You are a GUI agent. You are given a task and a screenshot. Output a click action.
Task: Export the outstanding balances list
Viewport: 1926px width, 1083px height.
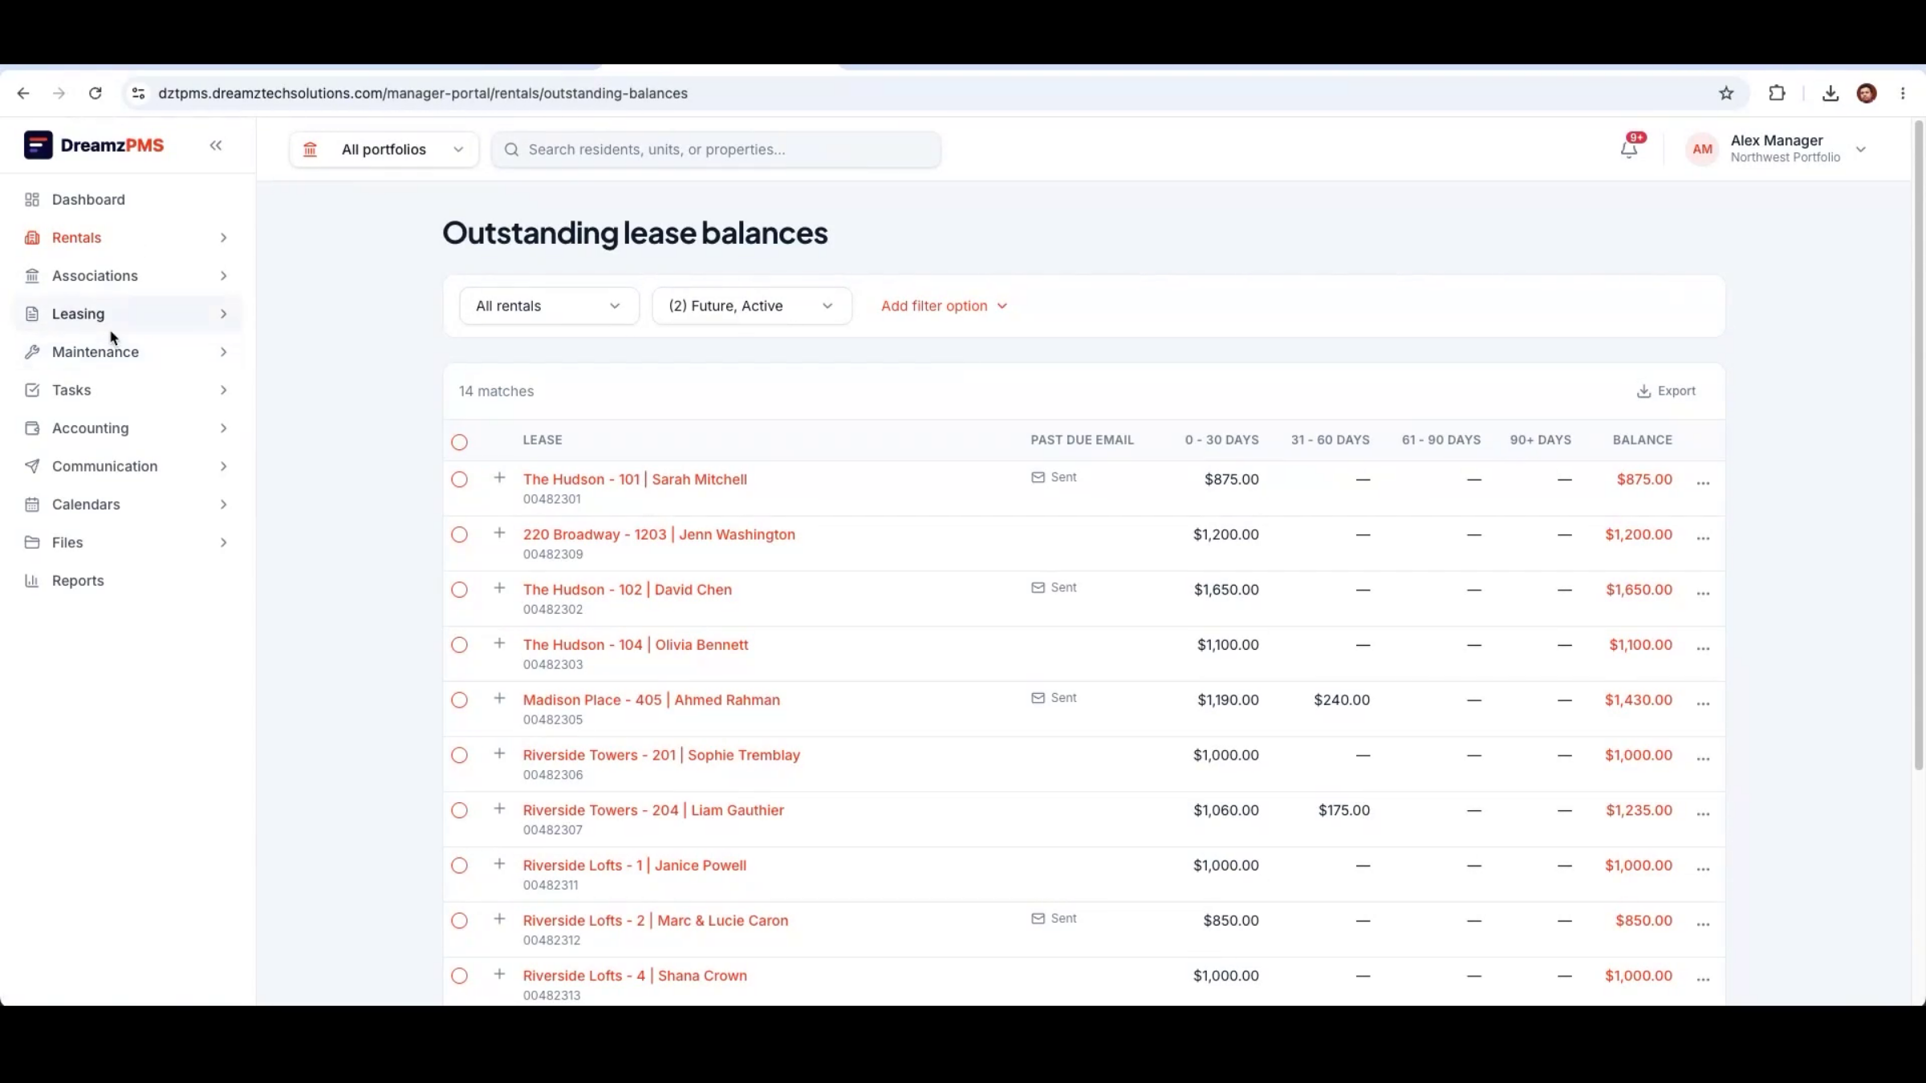pos(1666,391)
